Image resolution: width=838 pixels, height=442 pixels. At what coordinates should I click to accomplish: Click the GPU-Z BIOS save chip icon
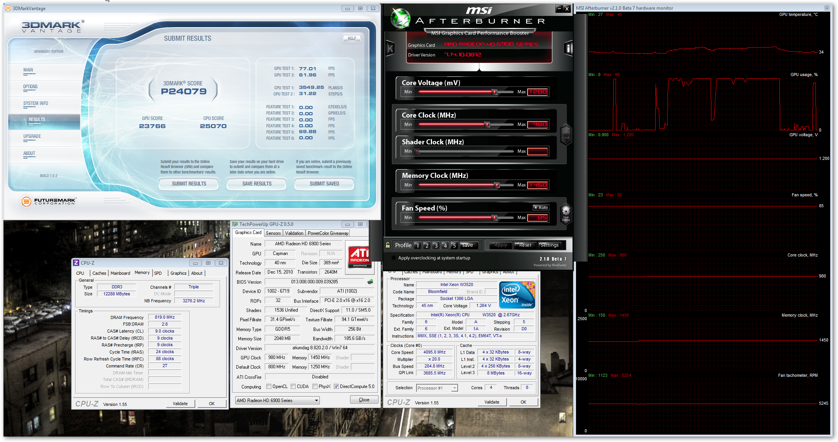[370, 282]
